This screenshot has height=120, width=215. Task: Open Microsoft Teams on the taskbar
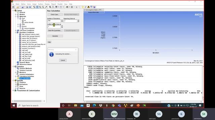119,105
